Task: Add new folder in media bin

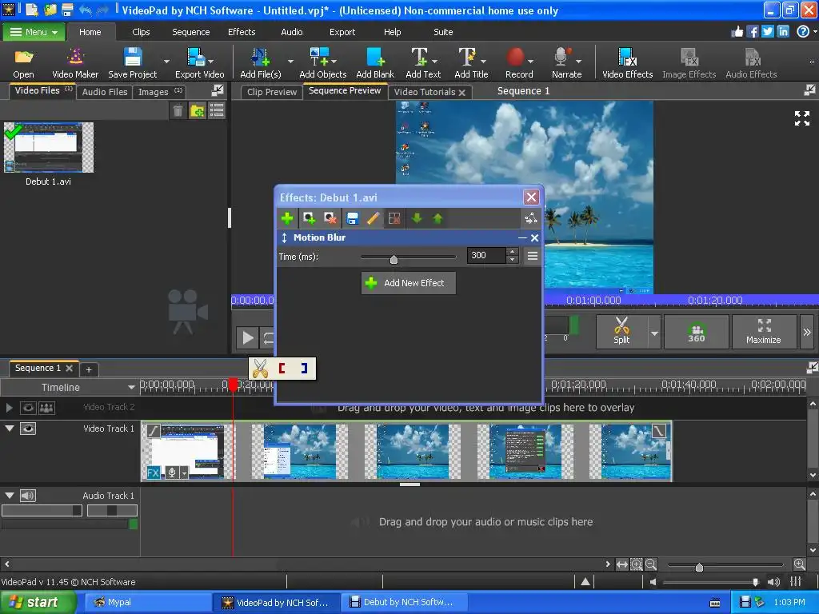Action: pos(197,110)
